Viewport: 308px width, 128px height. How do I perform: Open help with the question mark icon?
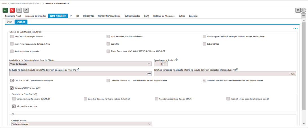coord(19,10)
